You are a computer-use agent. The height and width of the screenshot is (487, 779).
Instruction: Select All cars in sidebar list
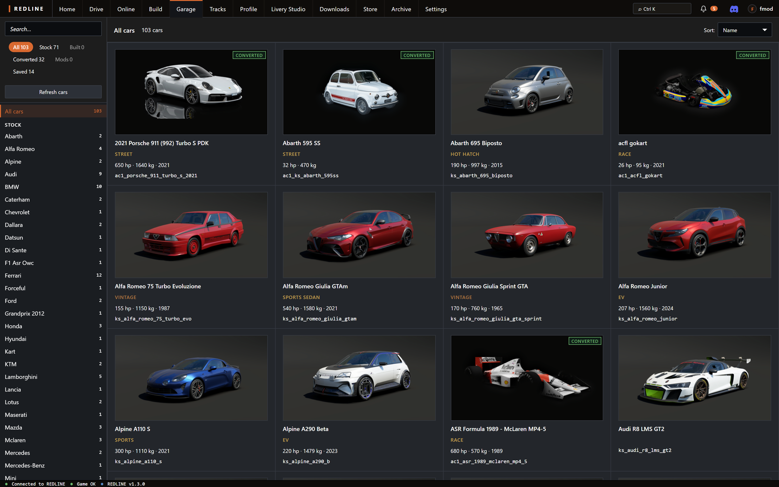pyautogui.click(x=53, y=112)
